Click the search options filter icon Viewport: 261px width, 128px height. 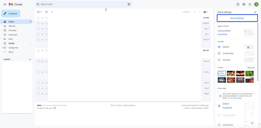tap(129, 4)
